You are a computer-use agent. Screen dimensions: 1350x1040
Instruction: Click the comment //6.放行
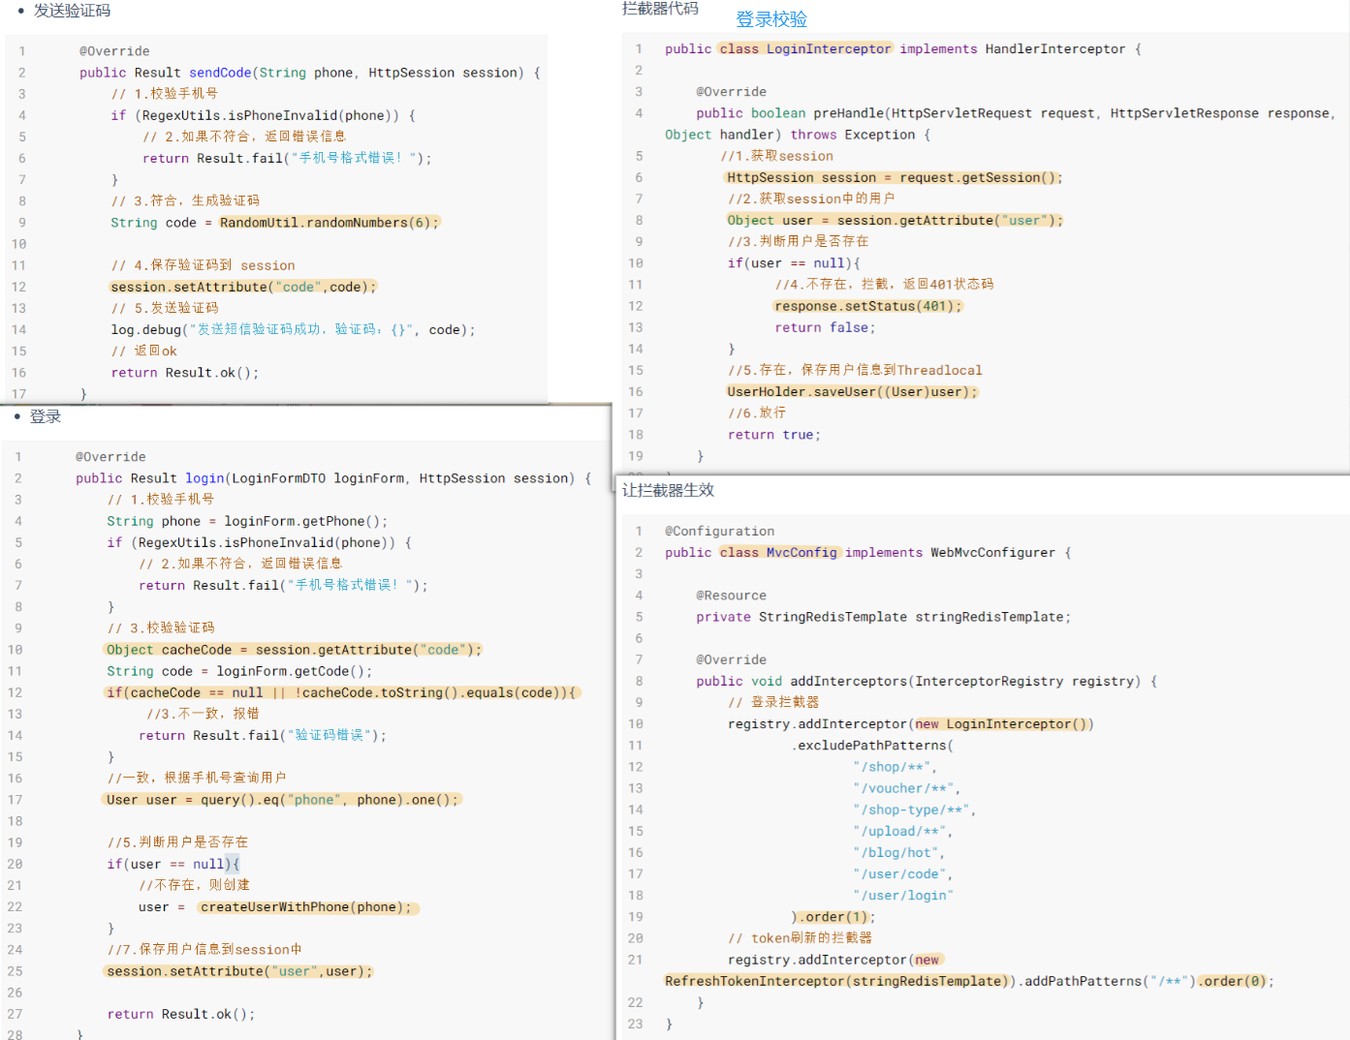coord(757,413)
